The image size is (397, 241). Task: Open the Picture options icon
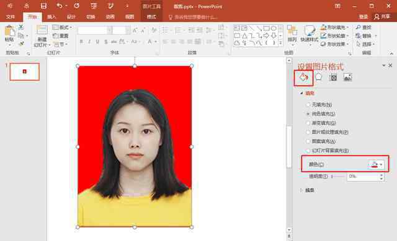pyautogui.click(x=347, y=77)
